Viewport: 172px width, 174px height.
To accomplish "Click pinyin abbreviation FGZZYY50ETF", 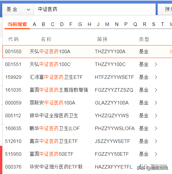I will coord(112,154).
